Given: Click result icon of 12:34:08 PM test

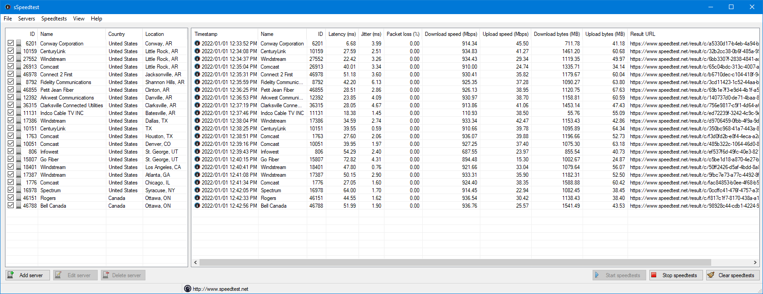Looking at the screenshot, I should click(x=197, y=51).
